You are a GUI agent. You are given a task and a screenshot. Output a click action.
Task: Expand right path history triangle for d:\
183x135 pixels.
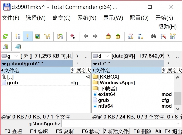click(95, 64)
